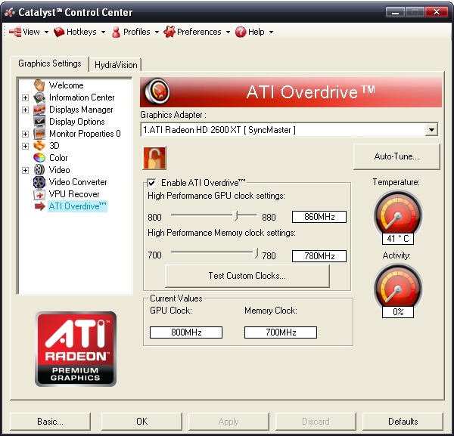Open the View menu dropdown arrow
The width and height of the screenshot is (454, 436).
(x=46, y=32)
